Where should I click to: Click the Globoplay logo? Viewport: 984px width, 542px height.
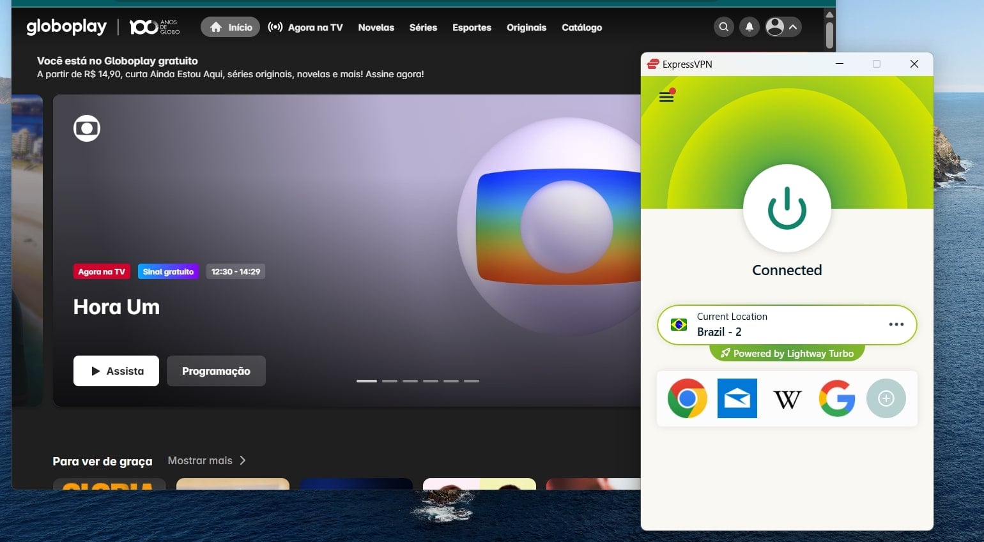click(x=66, y=27)
